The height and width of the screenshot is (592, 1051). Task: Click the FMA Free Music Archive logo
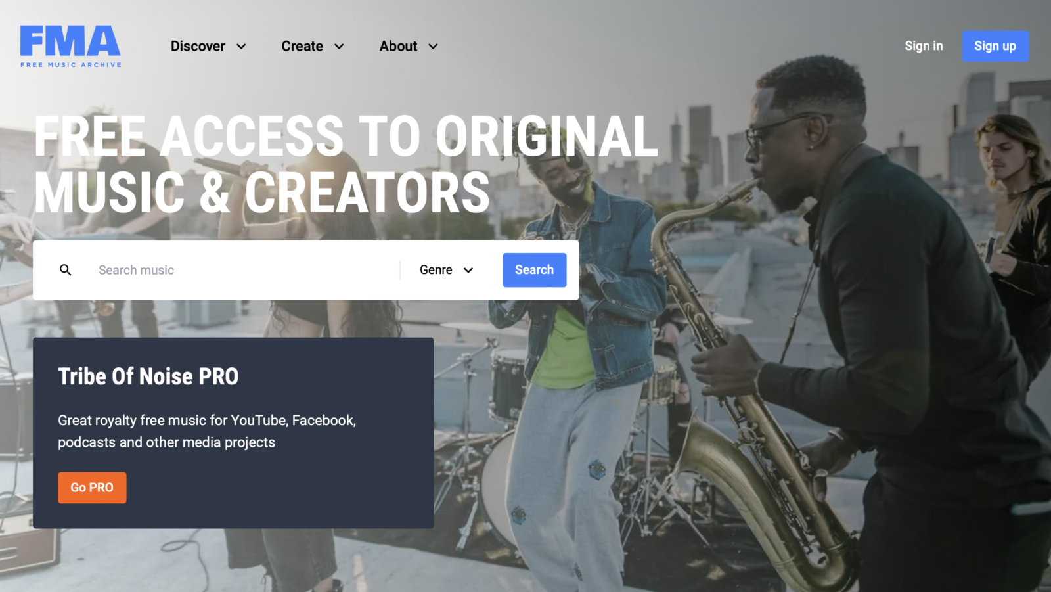tap(70, 46)
